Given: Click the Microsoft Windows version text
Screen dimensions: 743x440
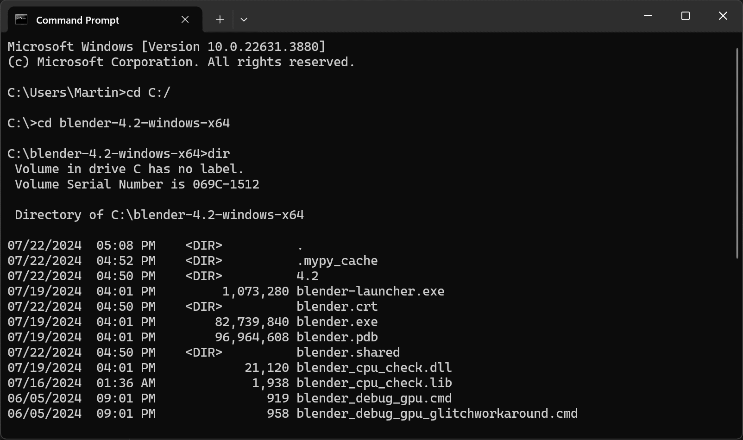Looking at the screenshot, I should (166, 46).
